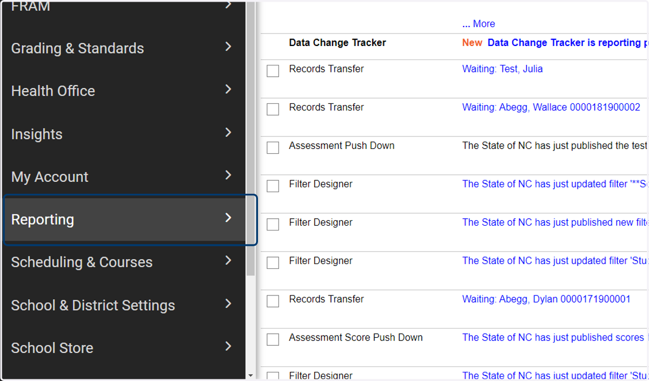The width and height of the screenshot is (649, 381).
Task: Open the Insights menu item
Action: pos(123,134)
